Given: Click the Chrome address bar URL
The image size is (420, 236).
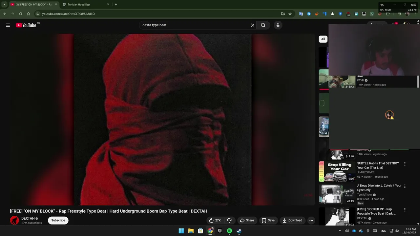Looking at the screenshot, I should point(68,14).
